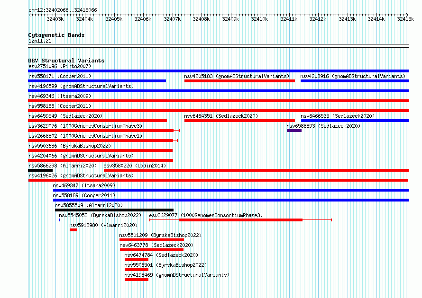Click the nsv4203916 gnomAD variant label
The image size is (422, 298).
point(353,76)
